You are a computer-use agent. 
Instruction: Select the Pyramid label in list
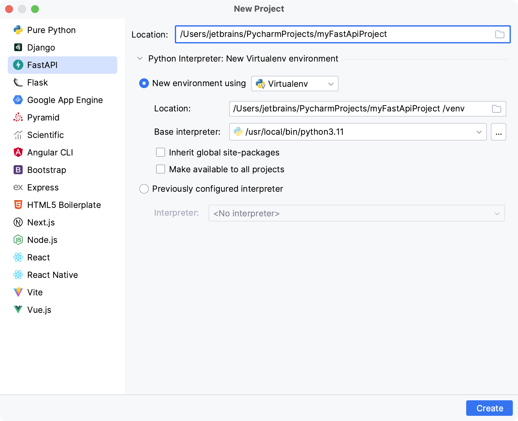[43, 118]
